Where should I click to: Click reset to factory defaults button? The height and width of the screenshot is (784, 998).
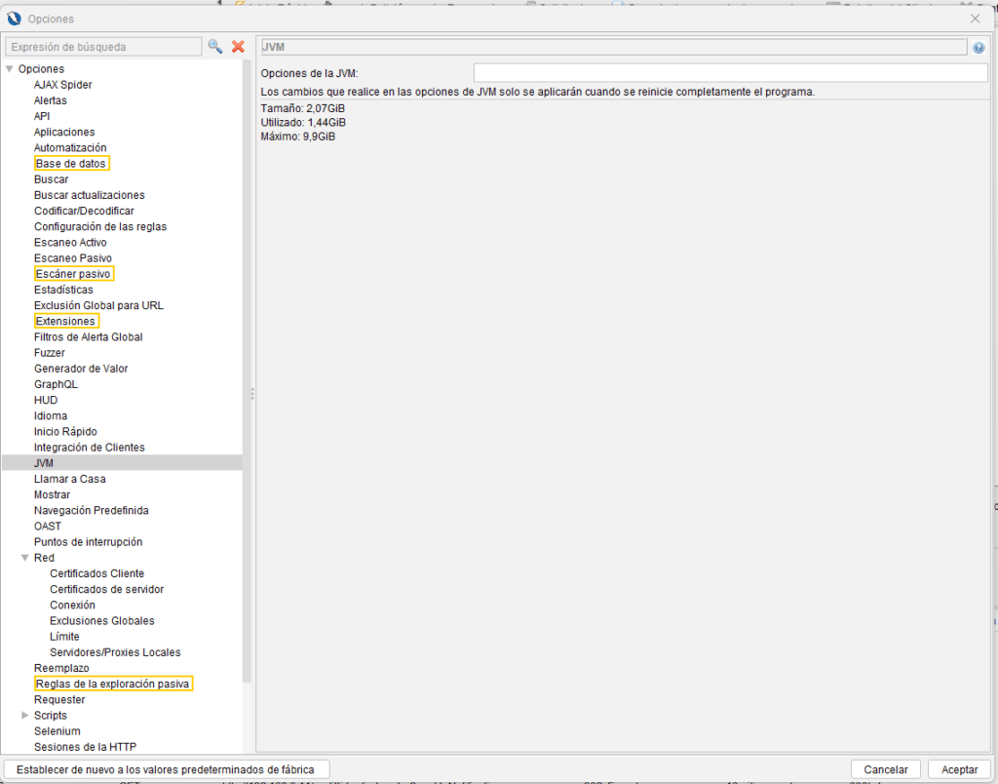[x=167, y=769]
